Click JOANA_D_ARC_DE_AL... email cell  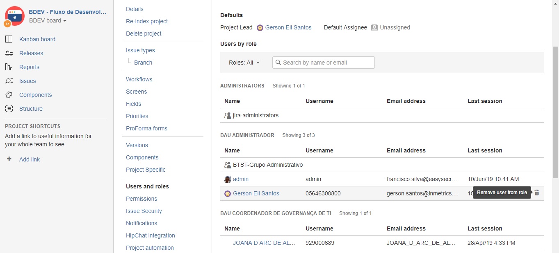(421, 243)
